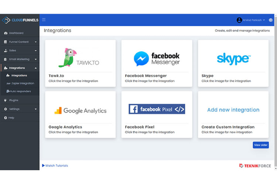Click Add new integration text
Viewport: 277px width, 185px height.
click(x=233, y=110)
